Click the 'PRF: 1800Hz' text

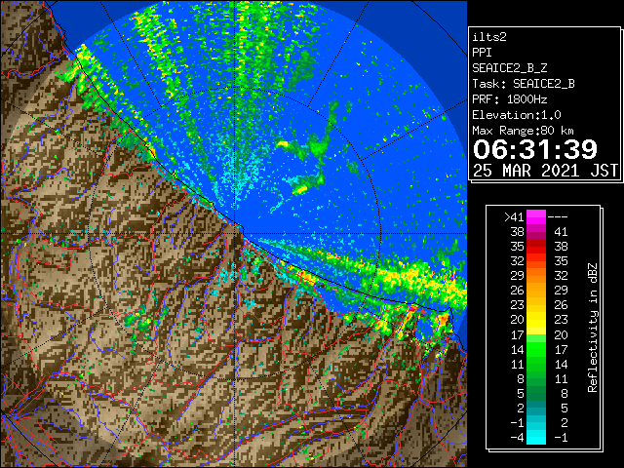coord(510,99)
